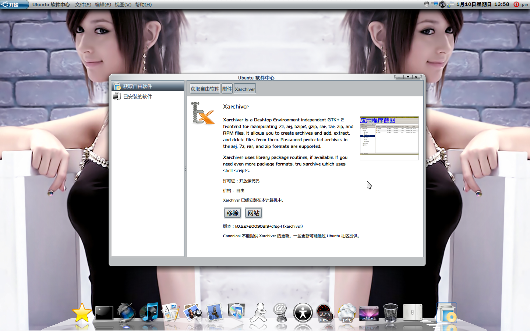Click the 版本 version text line
Viewport: 530px width, 331px height.
click(263, 226)
